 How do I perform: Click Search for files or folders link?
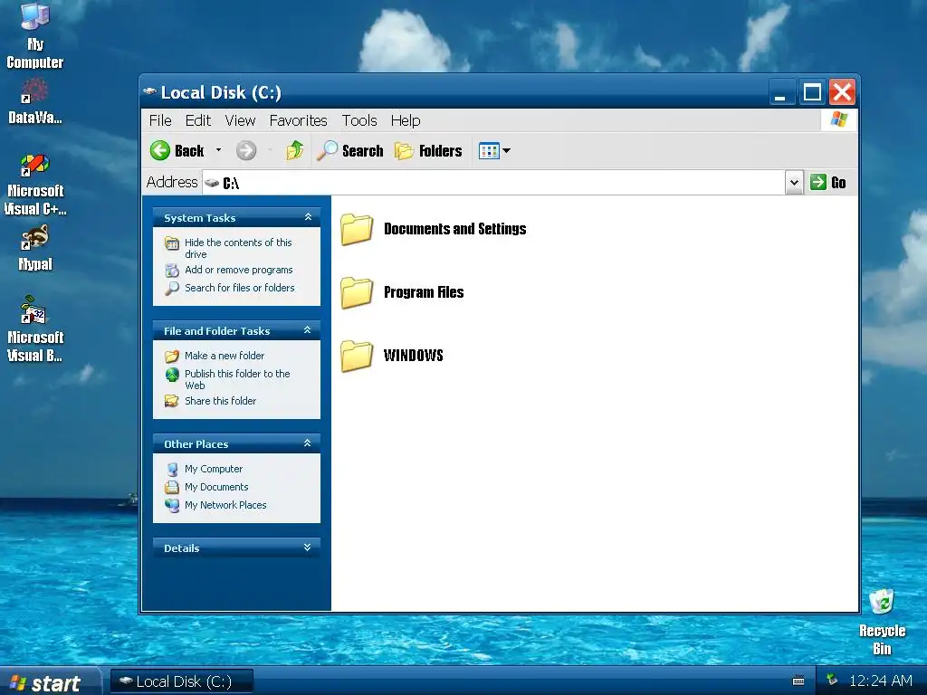pyautogui.click(x=239, y=288)
